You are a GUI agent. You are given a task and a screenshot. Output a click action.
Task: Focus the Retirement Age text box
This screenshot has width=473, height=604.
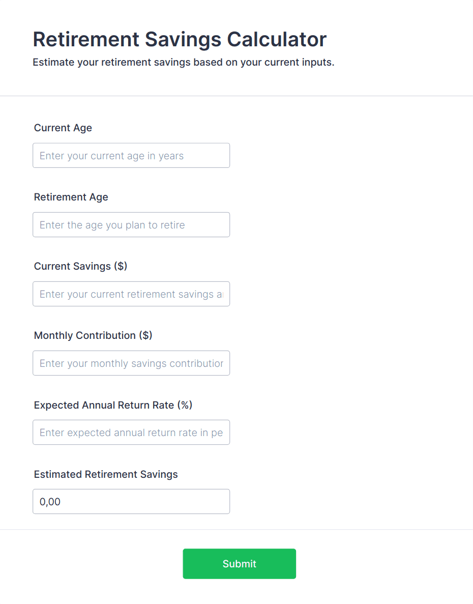pos(131,225)
